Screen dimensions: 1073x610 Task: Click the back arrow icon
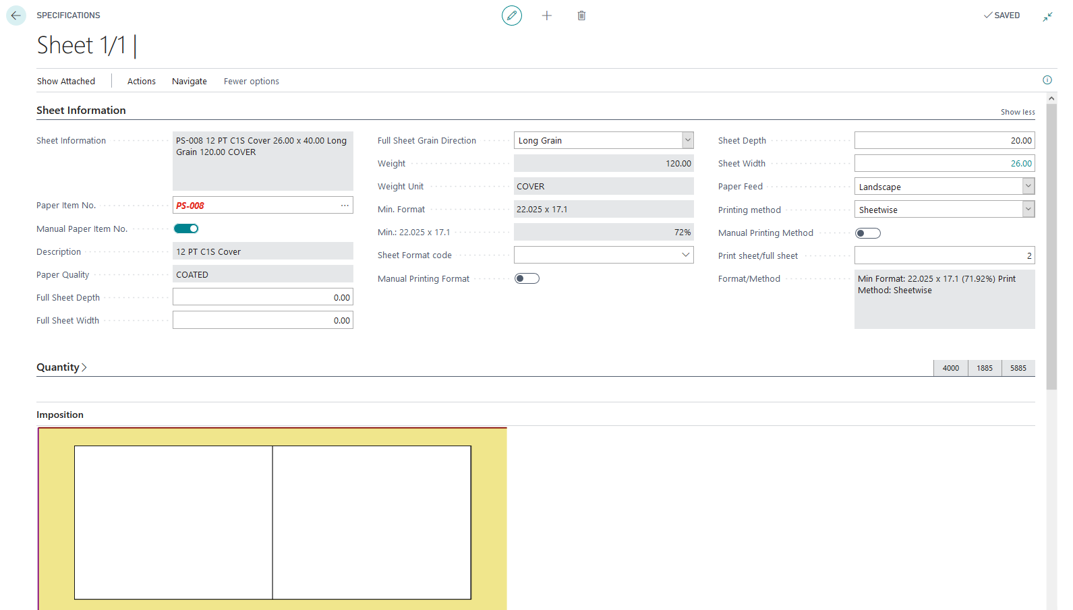coord(16,16)
